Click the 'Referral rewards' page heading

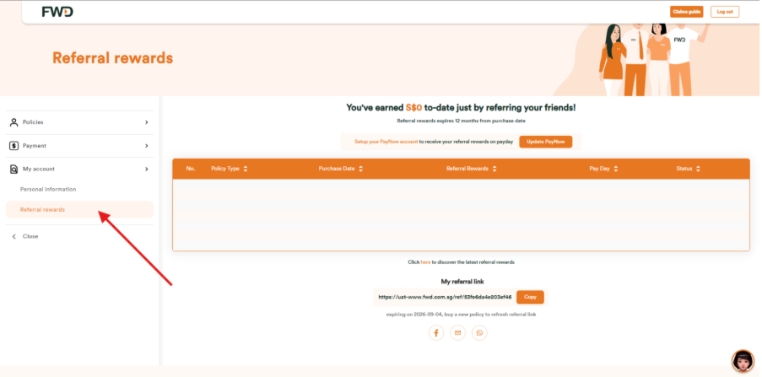113,58
